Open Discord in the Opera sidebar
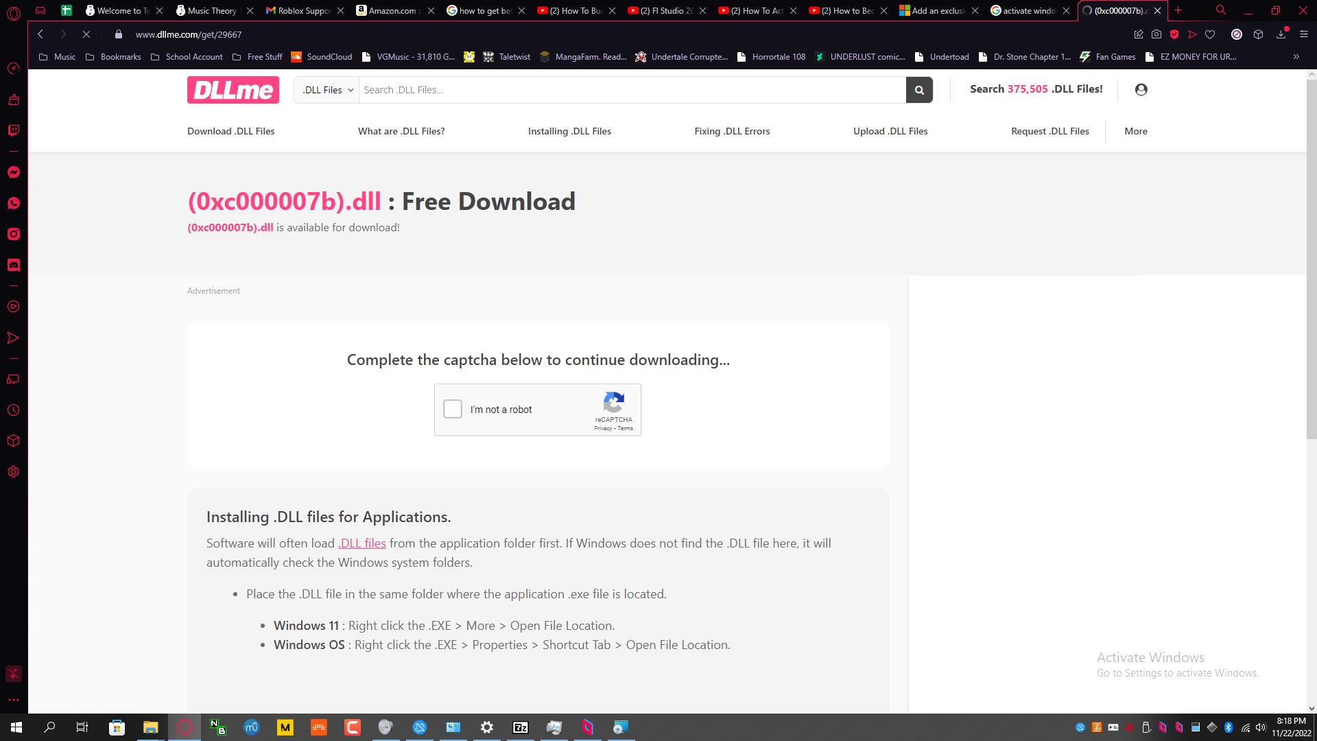1317x741 pixels. 13,265
